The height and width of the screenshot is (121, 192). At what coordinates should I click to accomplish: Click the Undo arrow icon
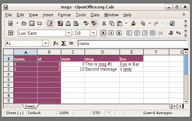143,23
